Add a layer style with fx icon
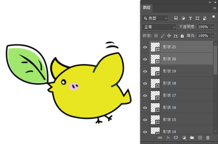Viewport: 218px width, 144px height. click(168, 138)
